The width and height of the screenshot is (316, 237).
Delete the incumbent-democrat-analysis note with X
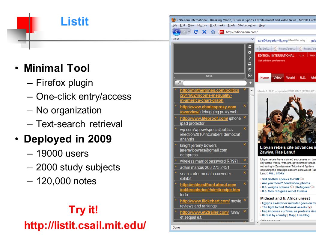tap(245, 128)
